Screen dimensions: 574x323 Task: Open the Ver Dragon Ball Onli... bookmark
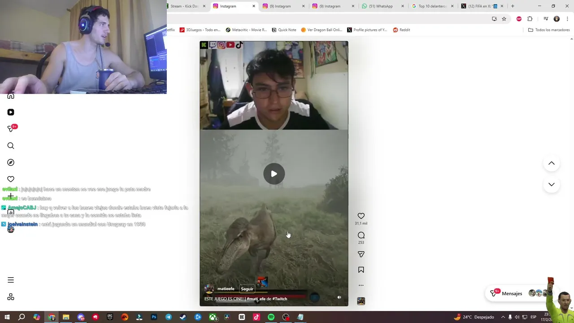click(x=322, y=30)
